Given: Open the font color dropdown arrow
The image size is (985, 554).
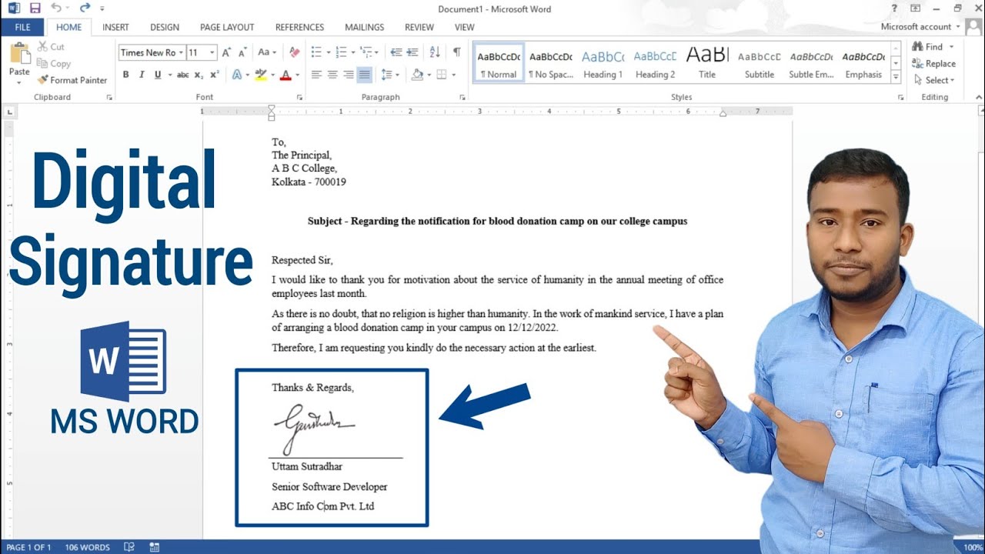Looking at the screenshot, I should pyautogui.click(x=297, y=75).
